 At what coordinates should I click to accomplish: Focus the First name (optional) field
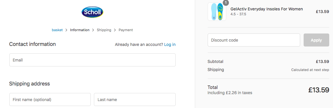point(50,100)
